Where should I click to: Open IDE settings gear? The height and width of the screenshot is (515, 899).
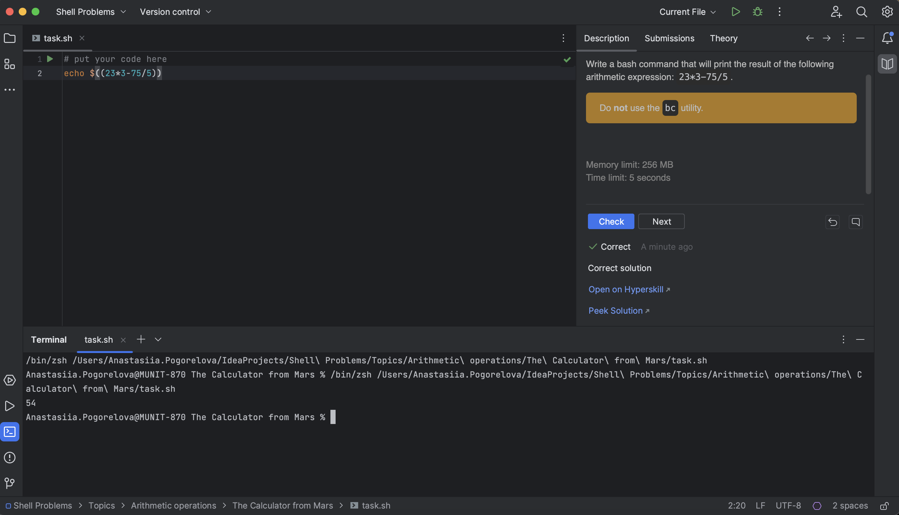pos(887,12)
